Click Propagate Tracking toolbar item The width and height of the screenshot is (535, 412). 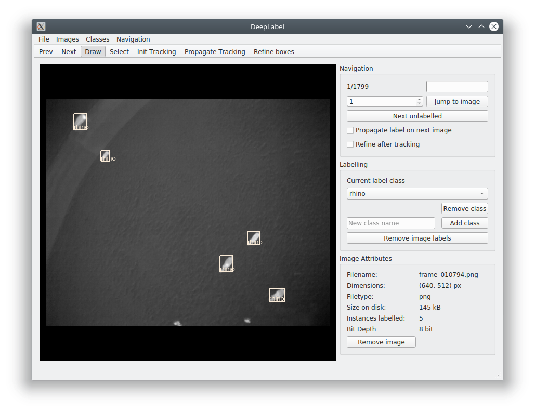point(215,52)
